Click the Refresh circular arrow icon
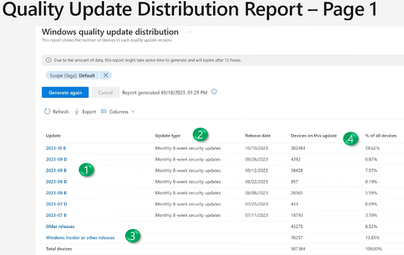404x255 pixels. (x=47, y=112)
